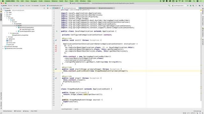This screenshot has width=204, height=114.
Task: Collapse the javafx project root node
Action: pos(3,10)
